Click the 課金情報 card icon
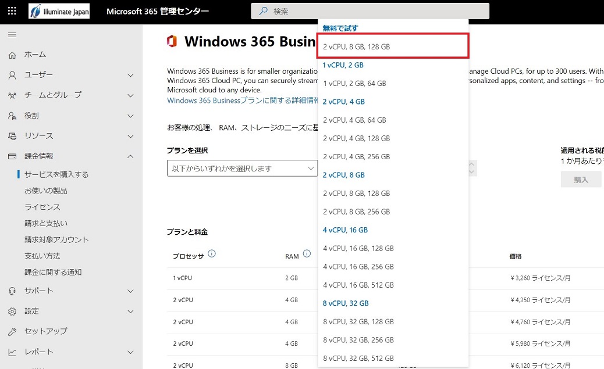Image resolution: width=604 pixels, height=369 pixels. click(x=12, y=156)
